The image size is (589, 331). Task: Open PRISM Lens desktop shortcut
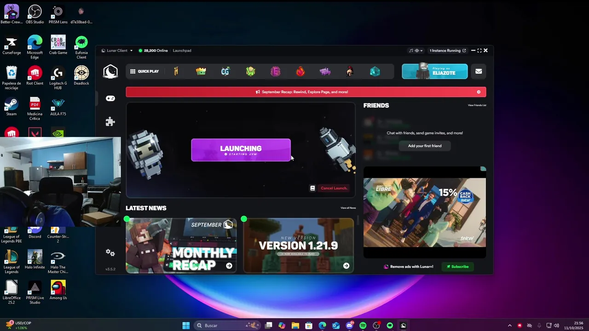coord(58,14)
